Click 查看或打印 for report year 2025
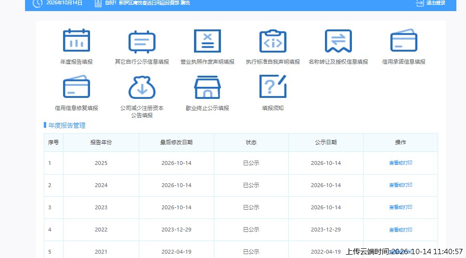Image resolution: width=466 pixels, height=258 pixels. point(401,163)
